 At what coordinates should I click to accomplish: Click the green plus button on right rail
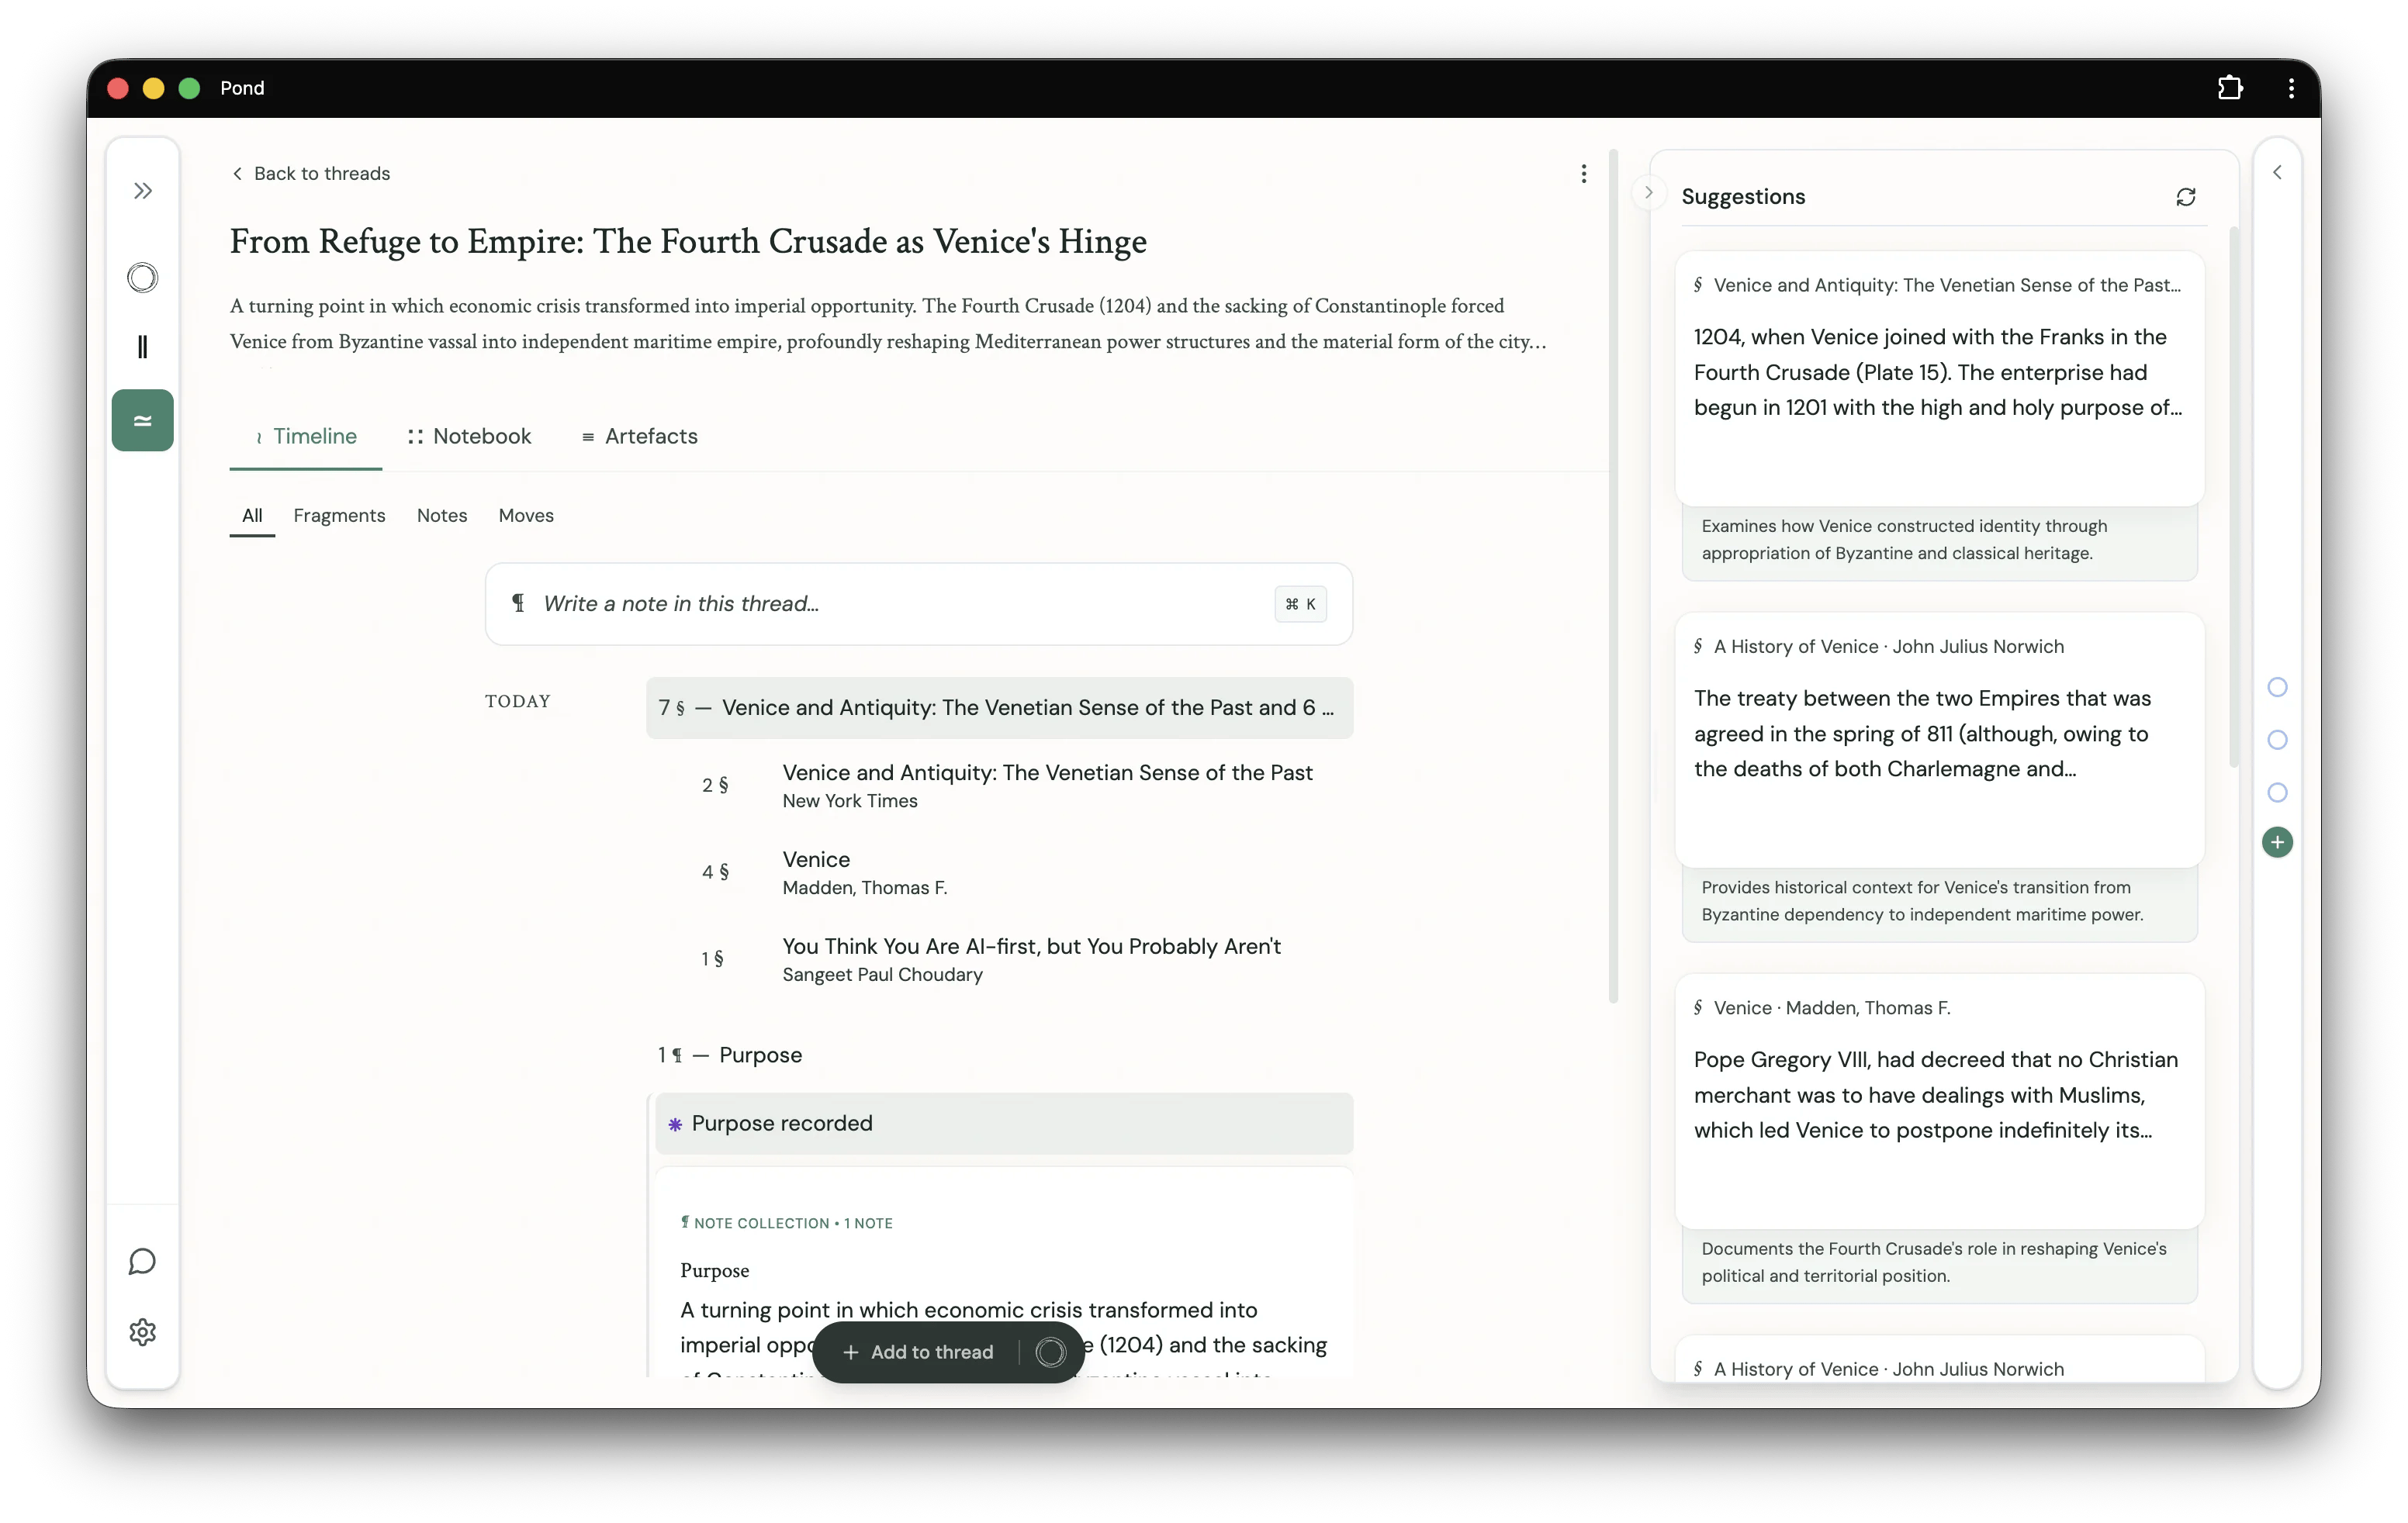2277,842
